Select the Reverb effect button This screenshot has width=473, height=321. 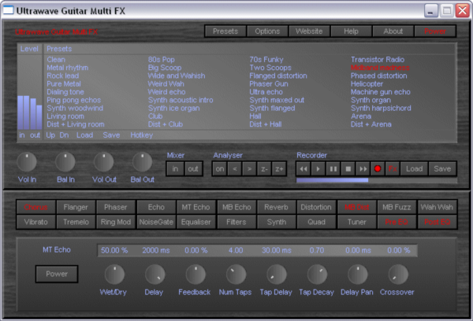pyautogui.click(x=275, y=208)
